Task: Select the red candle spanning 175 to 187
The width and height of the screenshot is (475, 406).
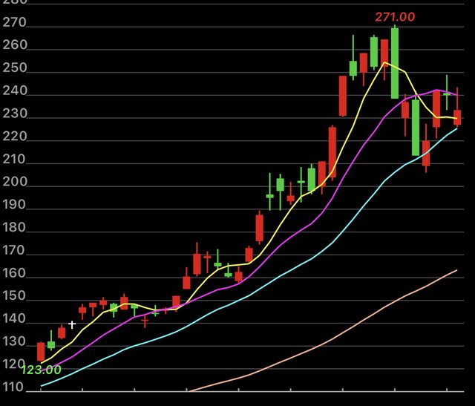Action: 260,228
